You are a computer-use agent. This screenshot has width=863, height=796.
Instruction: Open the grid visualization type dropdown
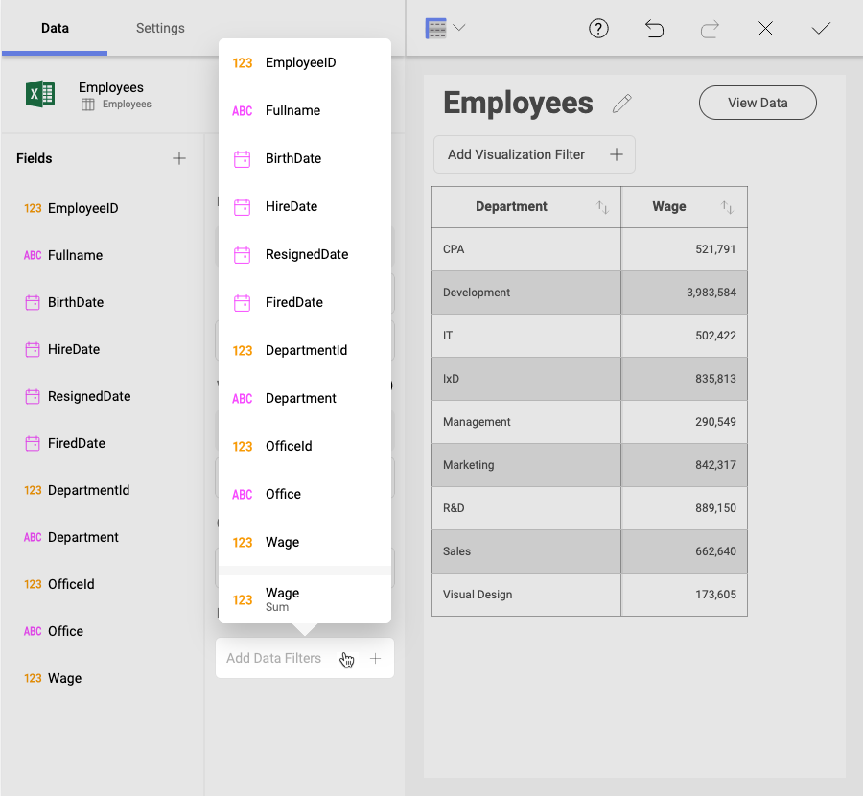coord(445,29)
